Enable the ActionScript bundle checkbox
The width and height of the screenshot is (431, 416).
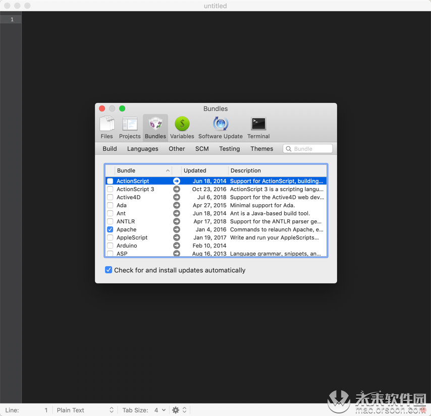pyautogui.click(x=110, y=181)
